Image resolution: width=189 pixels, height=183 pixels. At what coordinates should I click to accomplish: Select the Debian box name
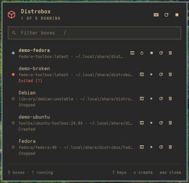click(27, 93)
